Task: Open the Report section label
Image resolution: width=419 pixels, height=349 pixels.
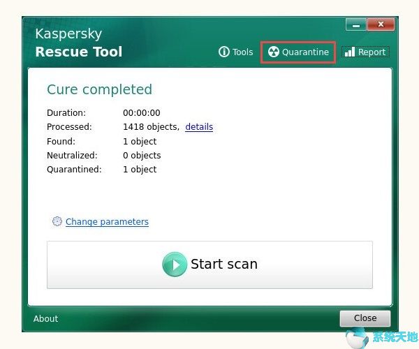Action: tap(372, 52)
